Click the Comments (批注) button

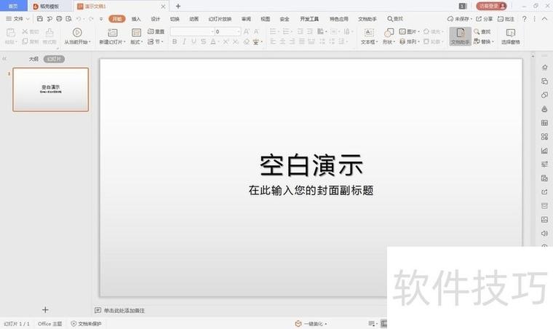coord(506,19)
